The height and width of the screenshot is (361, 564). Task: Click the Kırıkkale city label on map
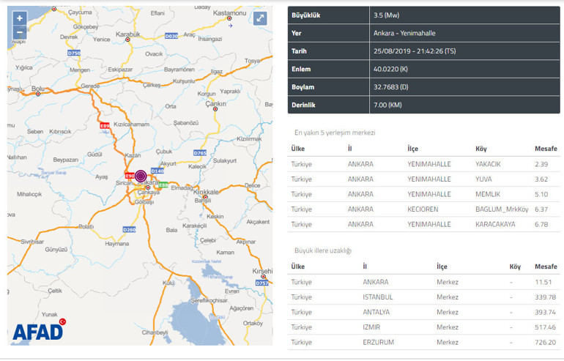click(x=209, y=193)
